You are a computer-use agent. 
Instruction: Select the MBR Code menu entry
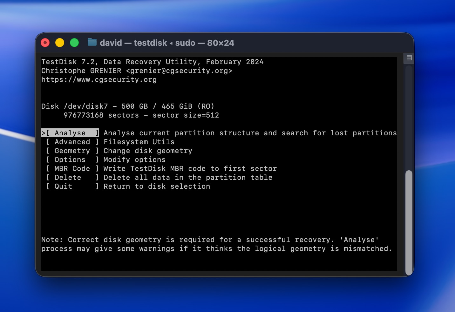tap(72, 168)
